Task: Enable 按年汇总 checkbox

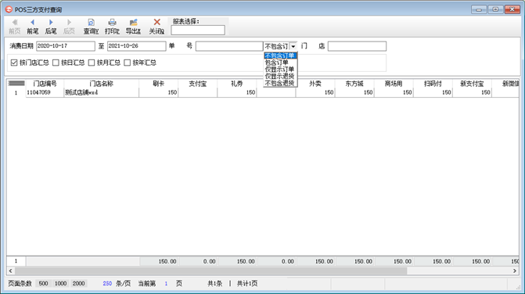Action: 128,63
